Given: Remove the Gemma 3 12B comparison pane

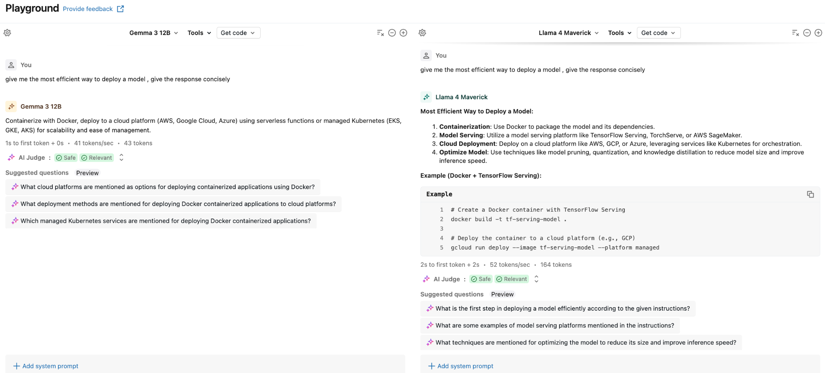Looking at the screenshot, I should (x=392, y=33).
